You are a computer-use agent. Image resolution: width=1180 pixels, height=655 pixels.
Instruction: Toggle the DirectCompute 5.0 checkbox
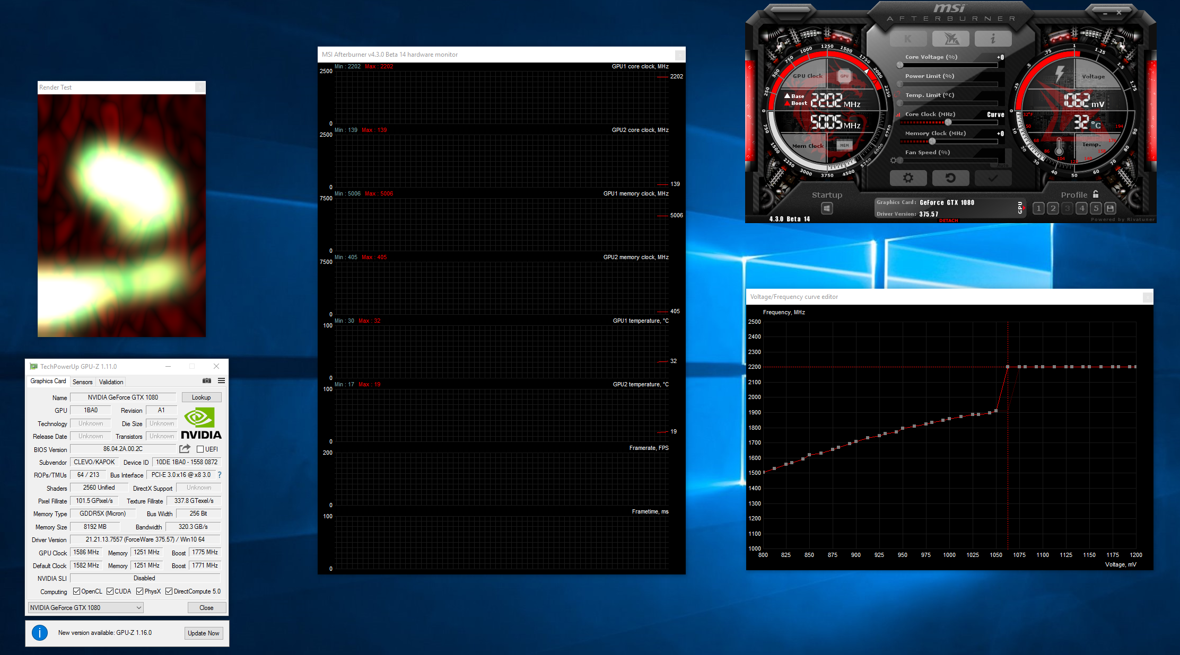pos(169,591)
